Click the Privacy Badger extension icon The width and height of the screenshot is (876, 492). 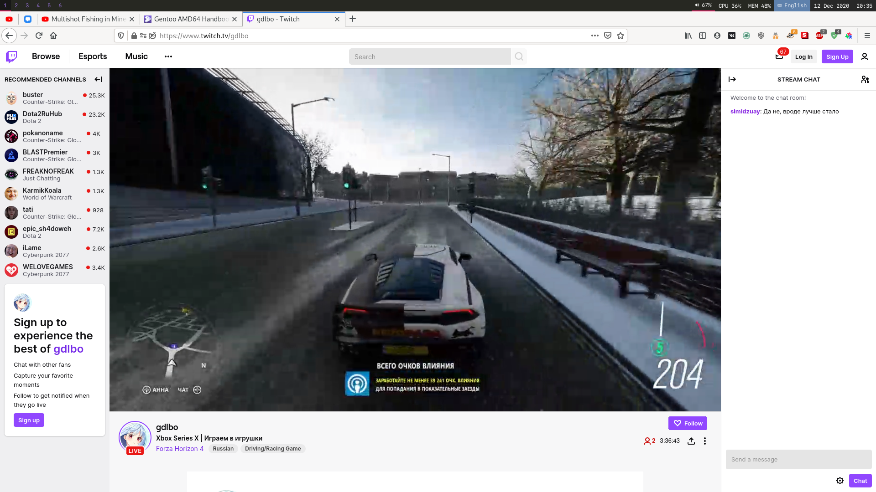(790, 36)
